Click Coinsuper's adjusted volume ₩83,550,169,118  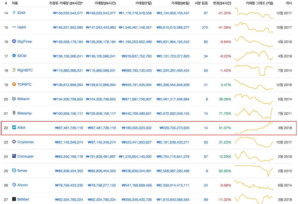pos(69,157)
